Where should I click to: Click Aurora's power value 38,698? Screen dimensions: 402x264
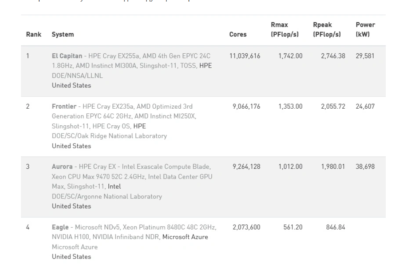(365, 167)
